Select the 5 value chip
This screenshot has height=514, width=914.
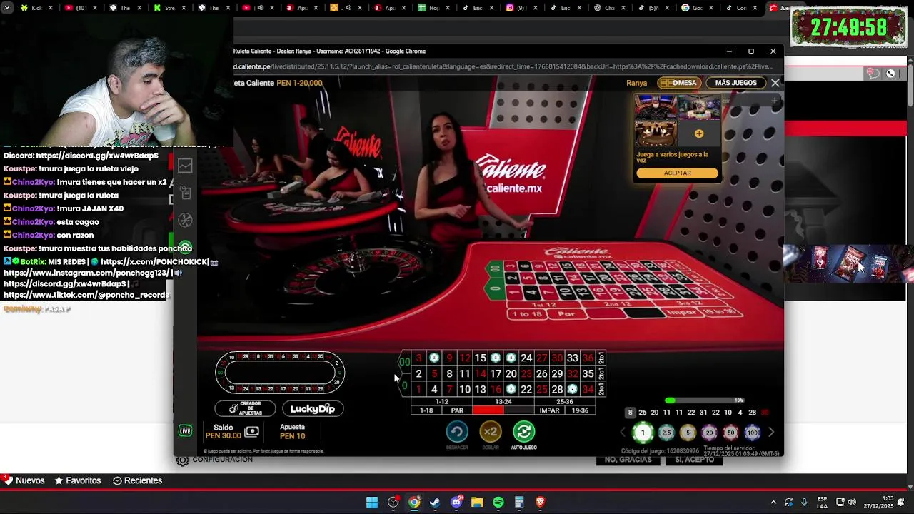pos(688,433)
